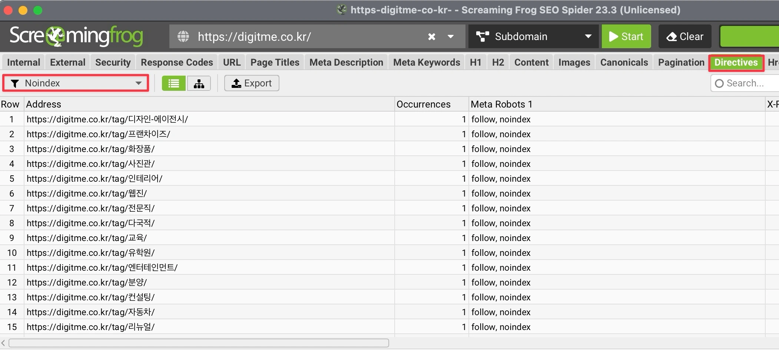The image size is (779, 353).
Task: Open the Security tab
Action: 113,62
